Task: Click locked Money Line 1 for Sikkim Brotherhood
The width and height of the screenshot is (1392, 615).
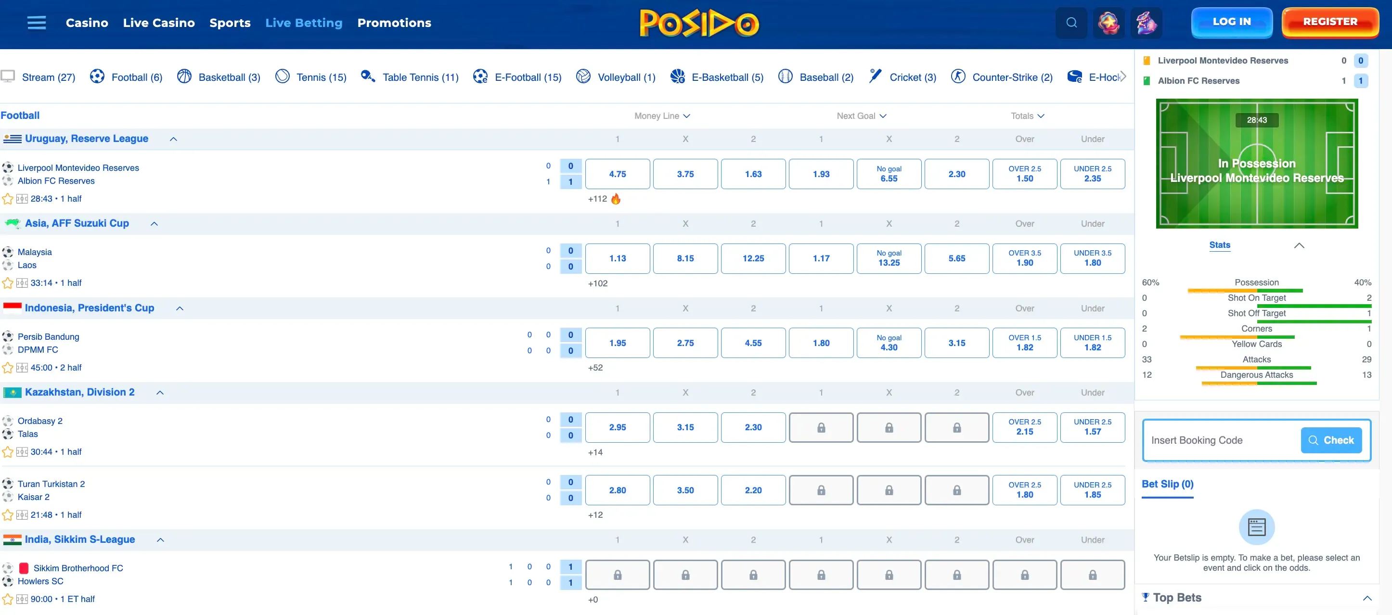Action: click(x=617, y=575)
